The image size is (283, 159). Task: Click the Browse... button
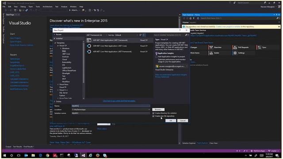click(x=158, y=110)
